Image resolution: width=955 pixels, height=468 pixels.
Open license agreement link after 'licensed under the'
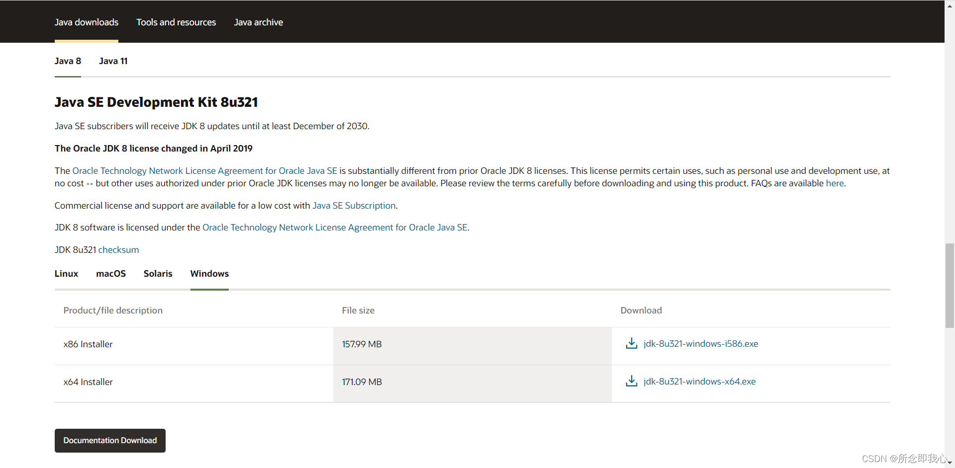(335, 228)
